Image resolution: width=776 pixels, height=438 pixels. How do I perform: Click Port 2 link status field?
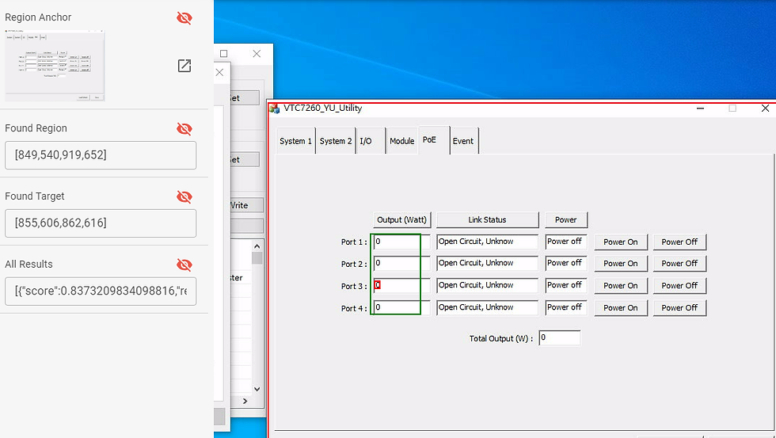click(x=488, y=263)
